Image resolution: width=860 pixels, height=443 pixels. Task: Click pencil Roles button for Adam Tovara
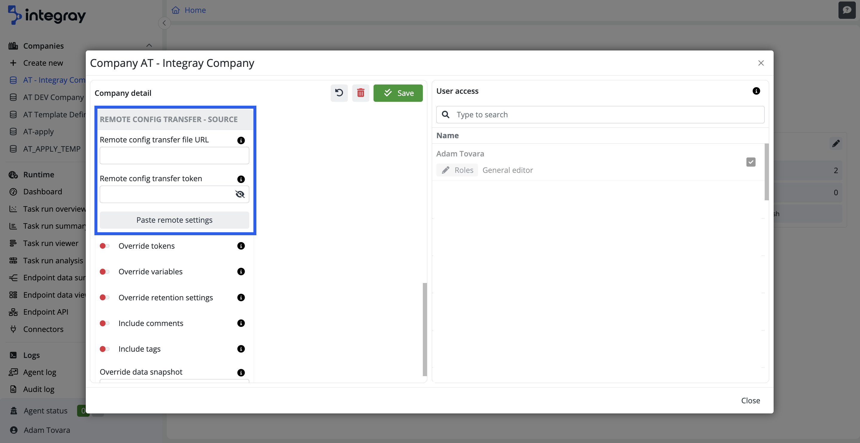[x=457, y=170]
